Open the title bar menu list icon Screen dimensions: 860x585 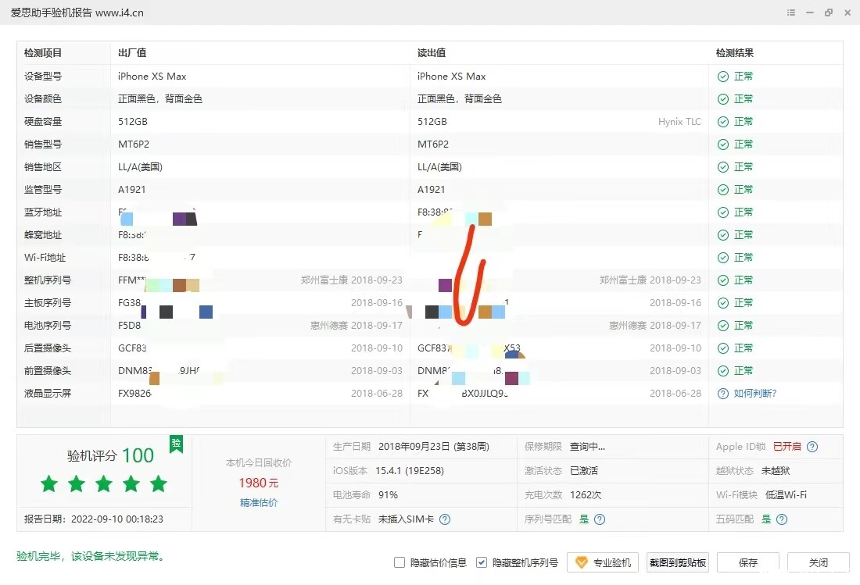(791, 12)
